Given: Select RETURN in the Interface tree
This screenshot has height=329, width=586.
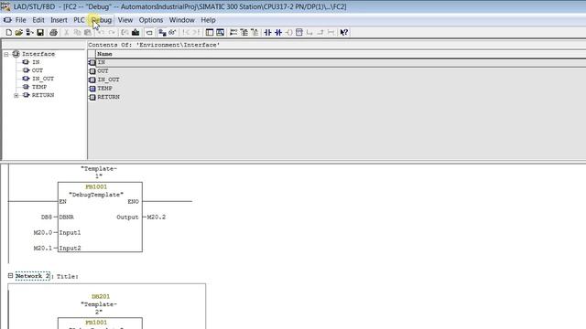Looking at the screenshot, I should coord(43,95).
